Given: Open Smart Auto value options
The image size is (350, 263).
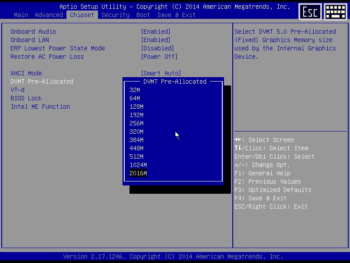Looking at the screenshot, I should click(161, 73).
